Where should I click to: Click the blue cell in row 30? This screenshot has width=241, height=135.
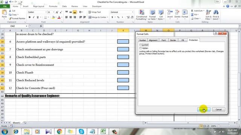(x=123, y=42)
